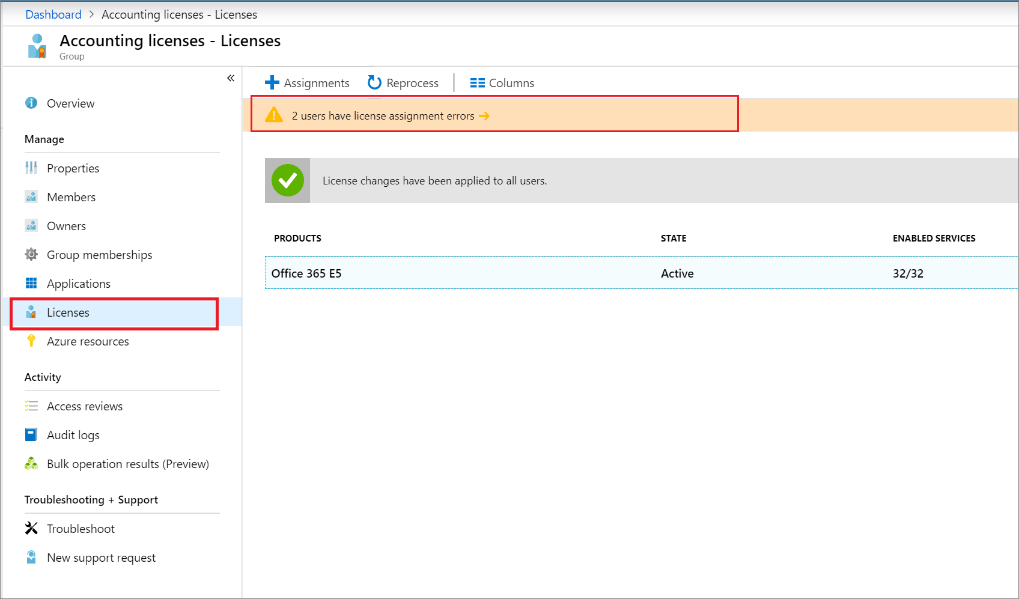Select the Office 365 E5 product row

coord(306,273)
